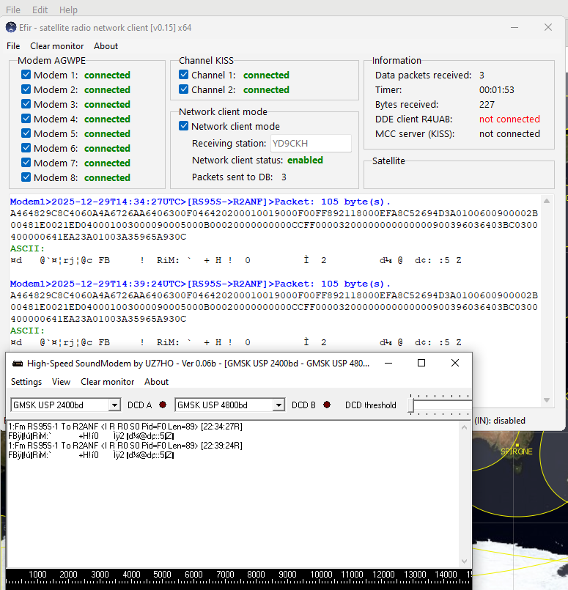Toggle the Network client mode checkbox
This screenshot has width=568, height=590.
pyautogui.click(x=184, y=126)
